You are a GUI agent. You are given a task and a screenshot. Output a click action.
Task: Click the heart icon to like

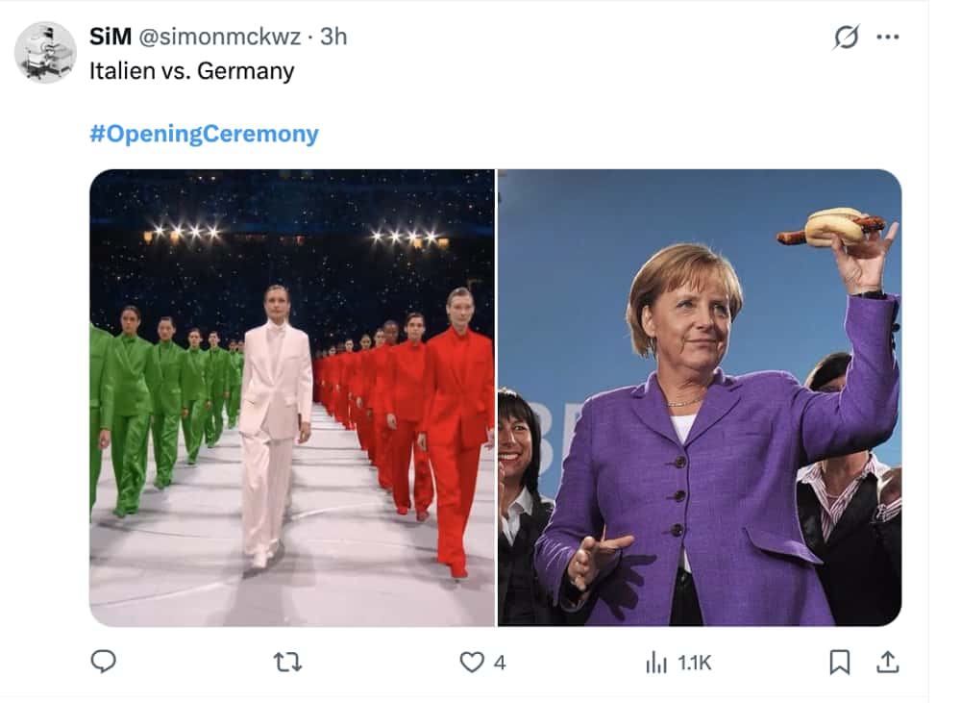[470, 662]
